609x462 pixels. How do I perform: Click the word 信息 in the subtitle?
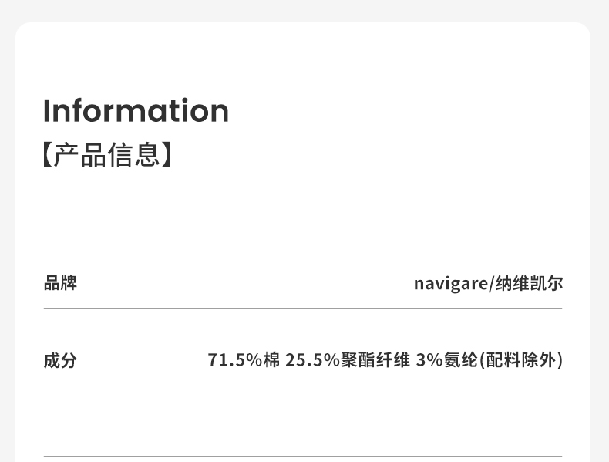pyautogui.click(x=135, y=155)
